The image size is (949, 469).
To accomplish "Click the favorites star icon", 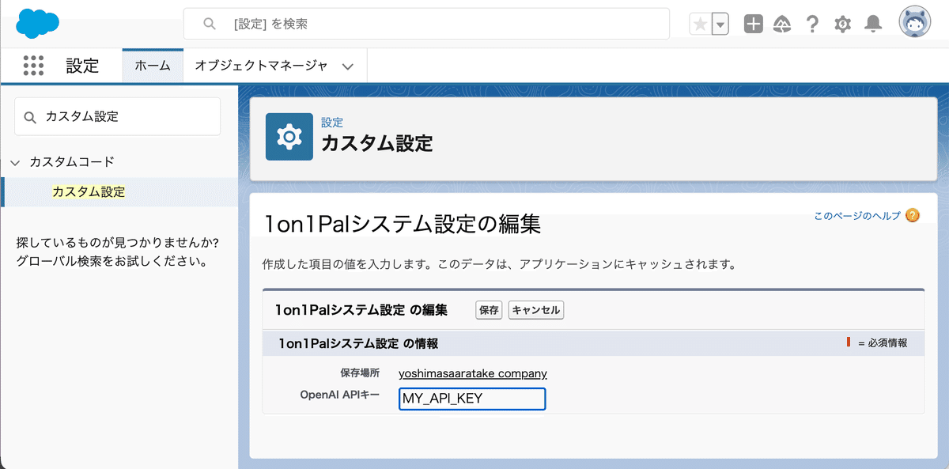I will (x=701, y=25).
